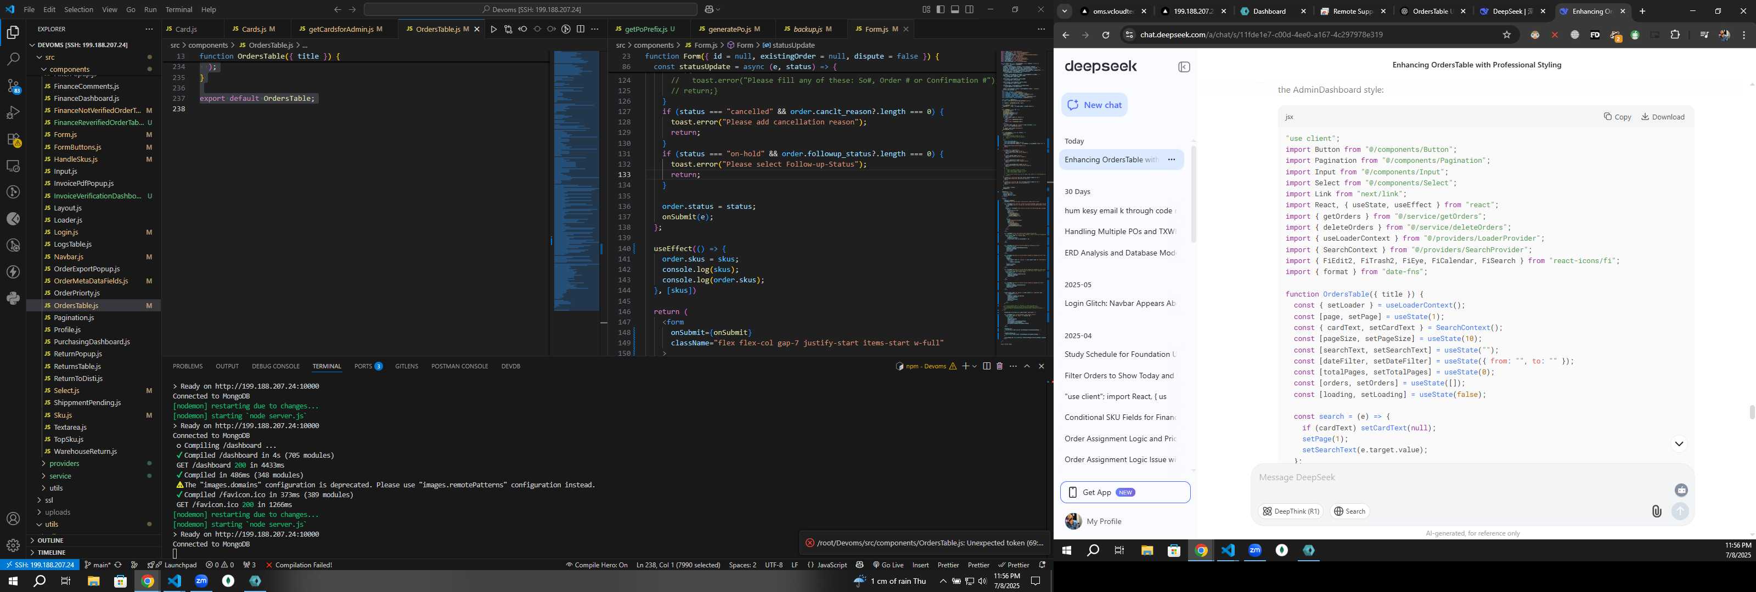The image size is (1756, 592).
Task: Start a New chat in DeepSeek
Action: (1094, 105)
